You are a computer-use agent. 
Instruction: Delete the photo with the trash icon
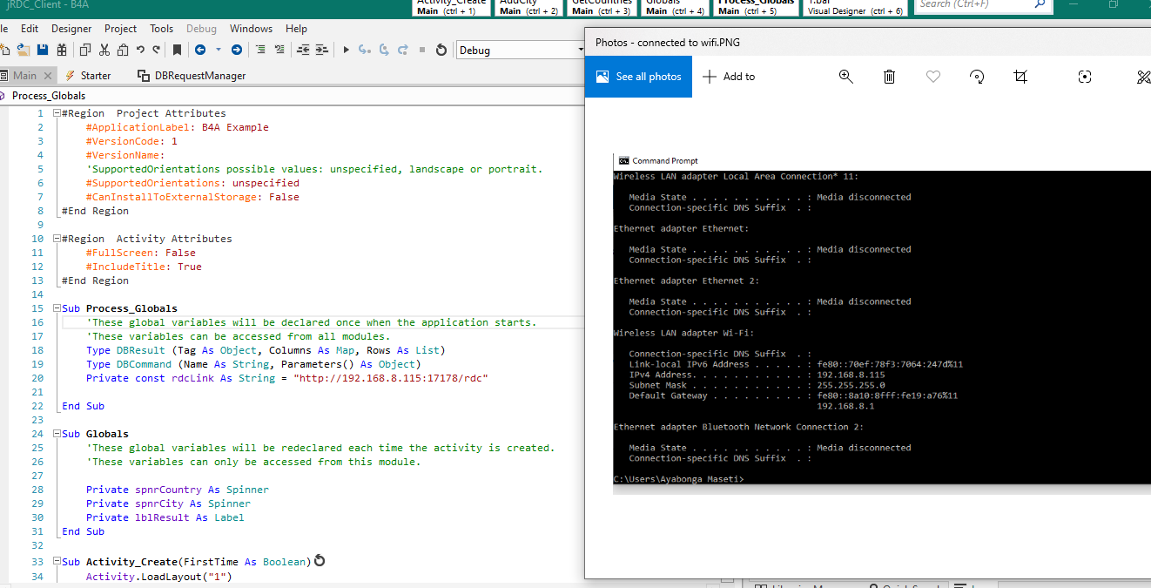click(x=889, y=77)
